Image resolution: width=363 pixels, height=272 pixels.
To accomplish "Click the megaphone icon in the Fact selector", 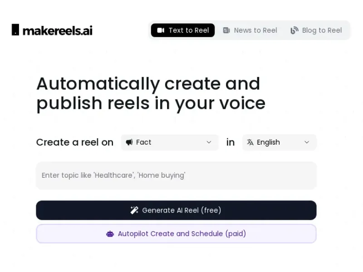I will pyautogui.click(x=129, y=142).
